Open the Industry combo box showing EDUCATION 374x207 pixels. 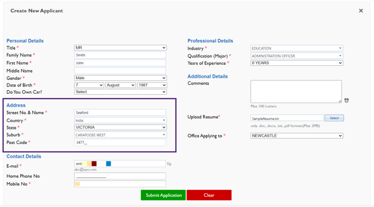click(297, 48)
